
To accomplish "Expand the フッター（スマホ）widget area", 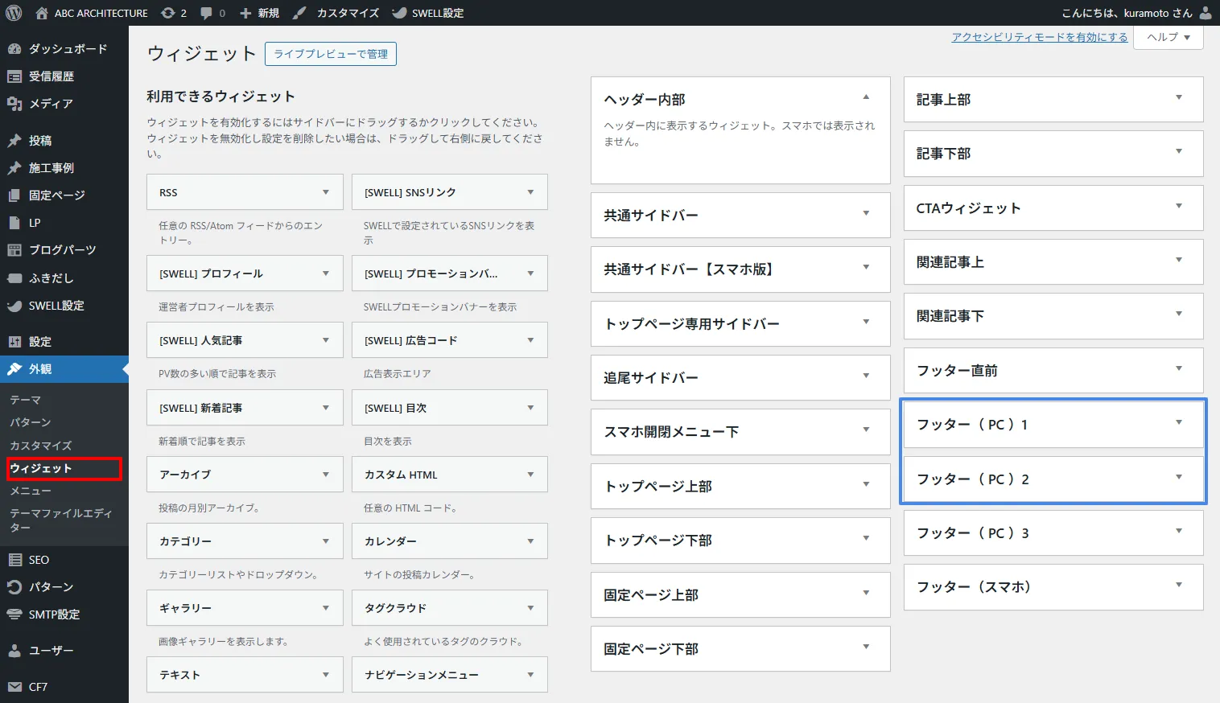I will click(1179, 585).
